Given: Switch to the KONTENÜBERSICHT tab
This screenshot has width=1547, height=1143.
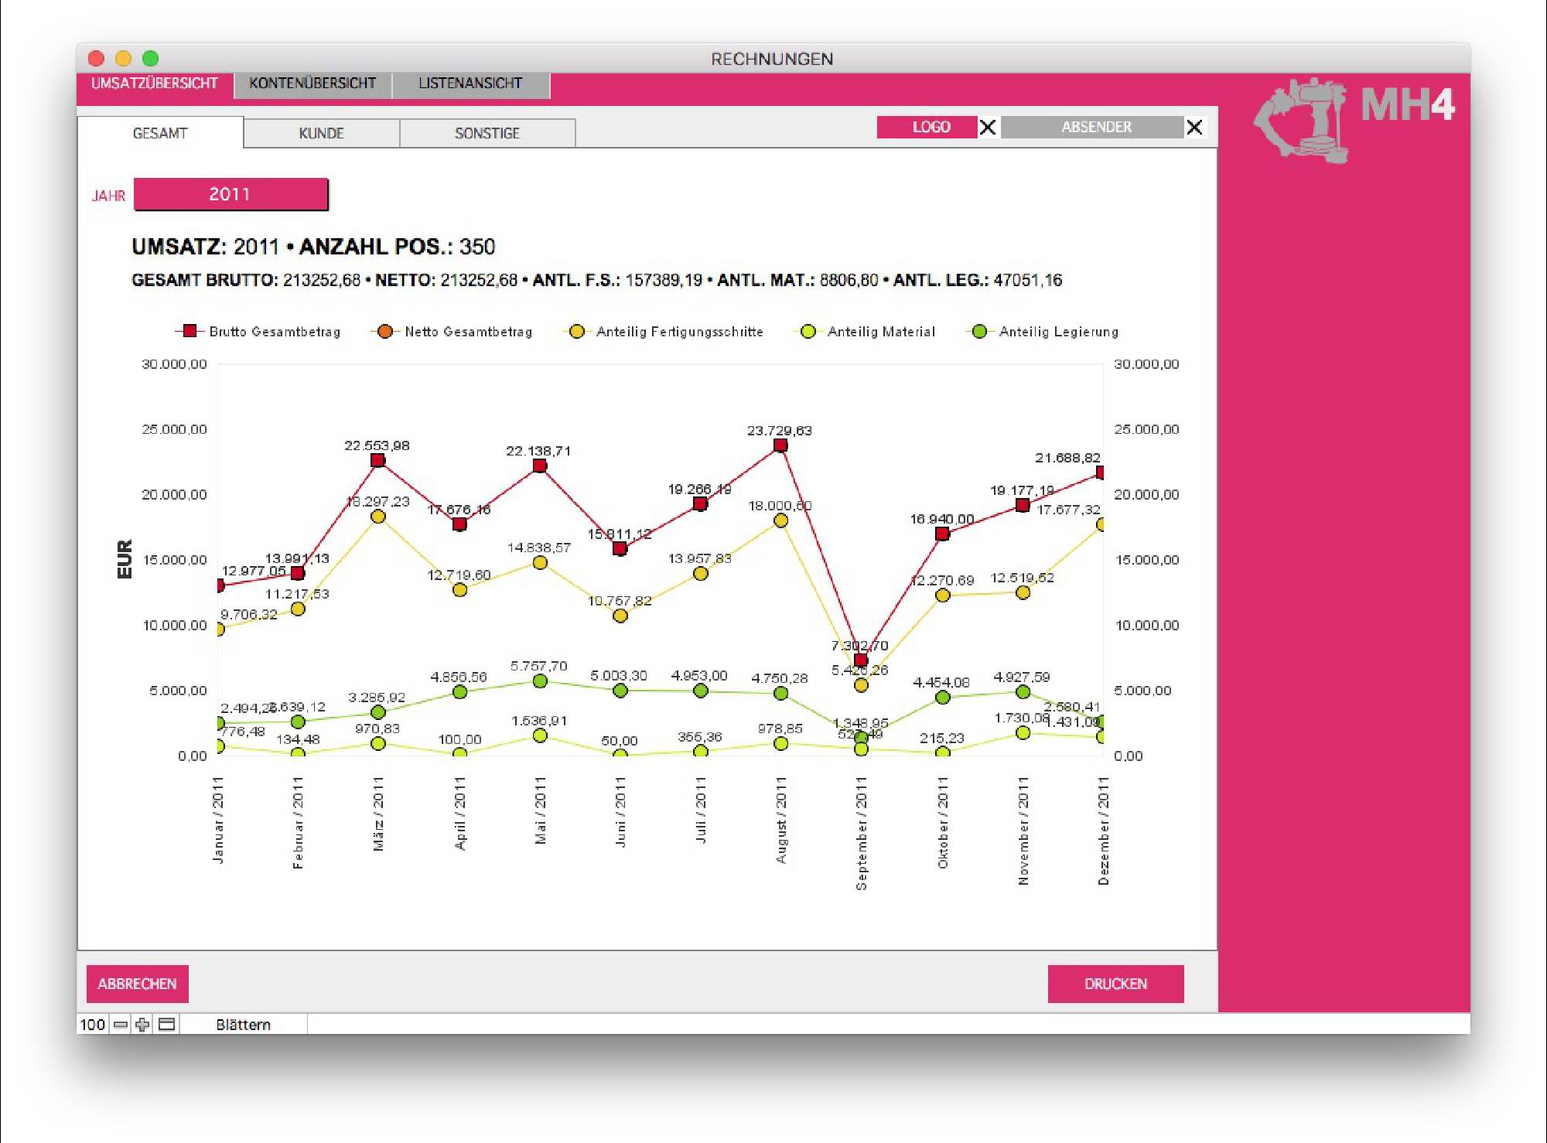Looking at the screenshot, I should pos(312,84).
